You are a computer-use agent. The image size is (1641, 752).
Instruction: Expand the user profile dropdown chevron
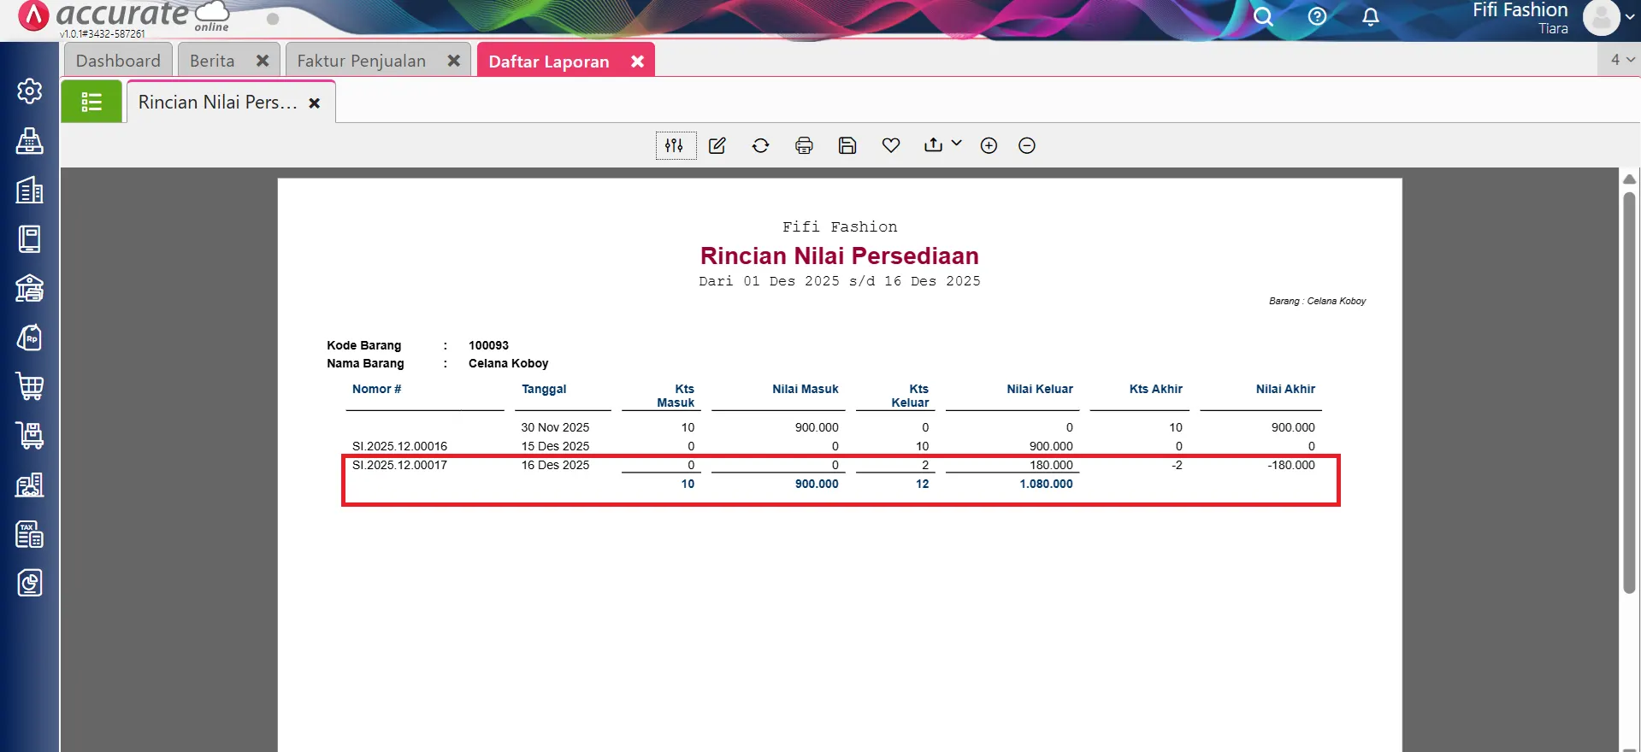(1630, 17)
